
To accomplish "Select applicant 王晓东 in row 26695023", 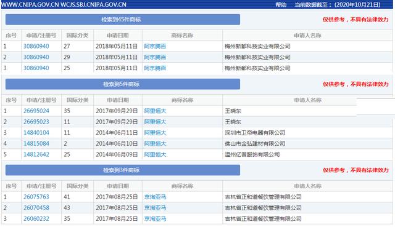I will tap(233, 122).
